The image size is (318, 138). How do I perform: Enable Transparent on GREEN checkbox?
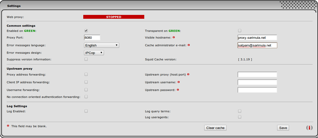(x=240, y=31)
